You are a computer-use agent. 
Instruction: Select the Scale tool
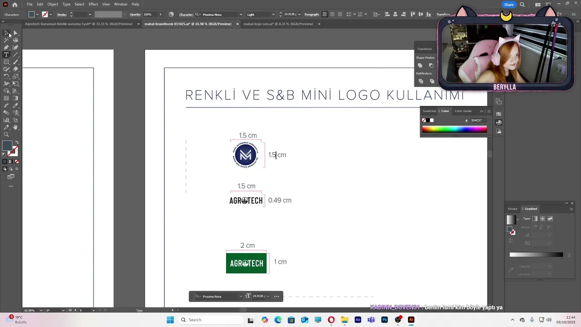pyautogui.click(x=15, y=77)
